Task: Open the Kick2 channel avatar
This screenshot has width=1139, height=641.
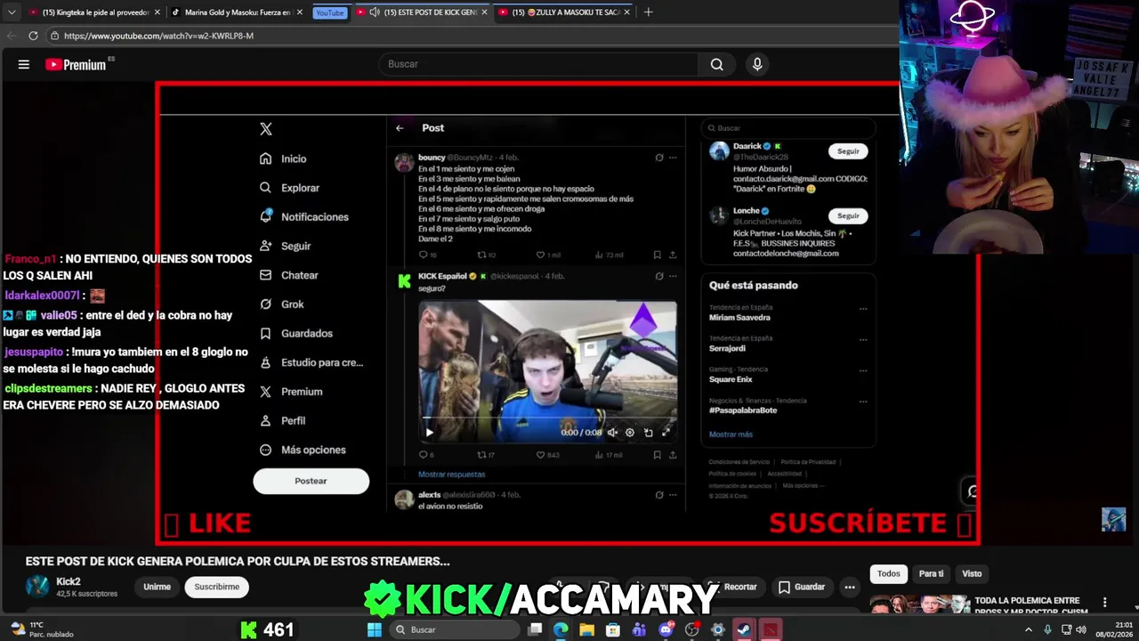Action: [37, 586]
